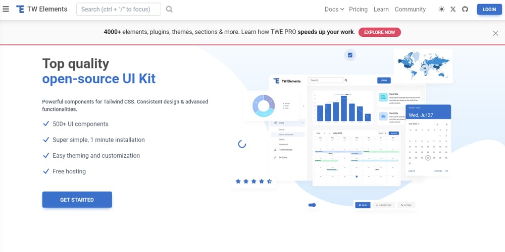This screenshot has width=505, height=252.
Task: Click "Free hosting" text
Action: click(69, 171)
